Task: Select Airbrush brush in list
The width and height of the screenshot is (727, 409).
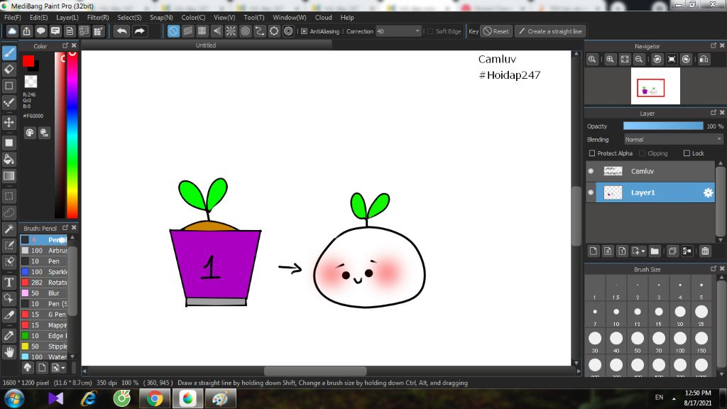Action: coord(44,251)
